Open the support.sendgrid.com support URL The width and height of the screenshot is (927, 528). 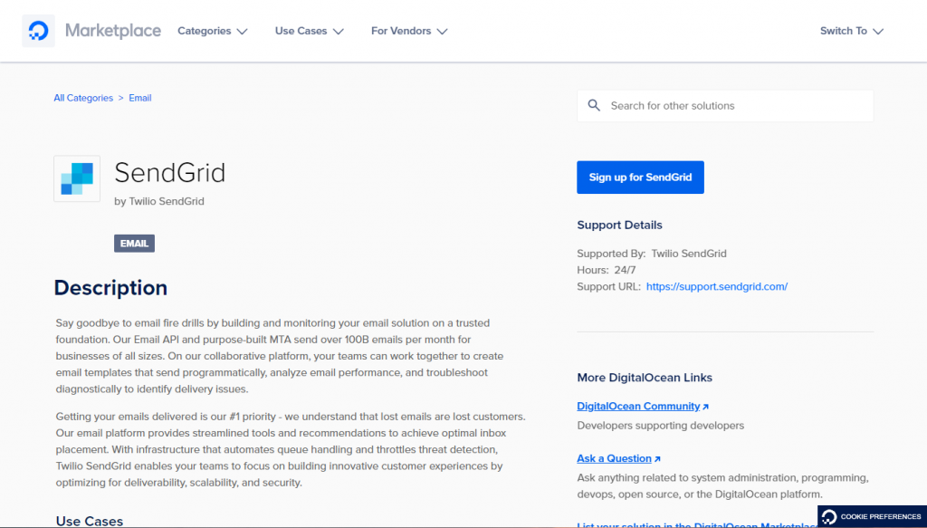click(716, 286)
